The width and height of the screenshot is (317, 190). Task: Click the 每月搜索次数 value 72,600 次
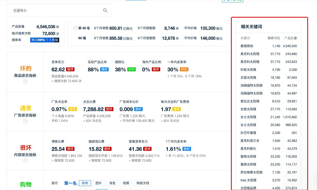click(x=51, y=34)
